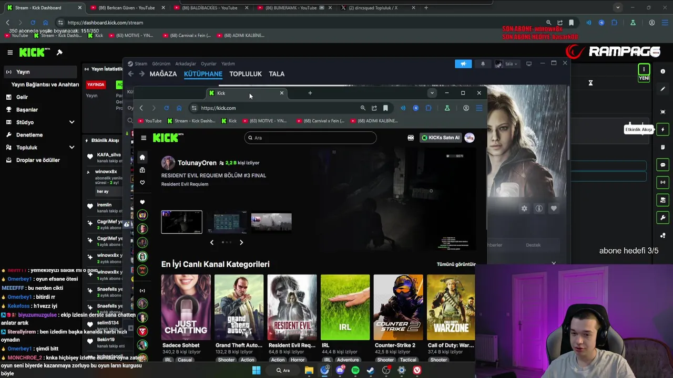Click the kick.com address bar URL
This screenshot has height=378, width=673.
click(x=218, y=108)
